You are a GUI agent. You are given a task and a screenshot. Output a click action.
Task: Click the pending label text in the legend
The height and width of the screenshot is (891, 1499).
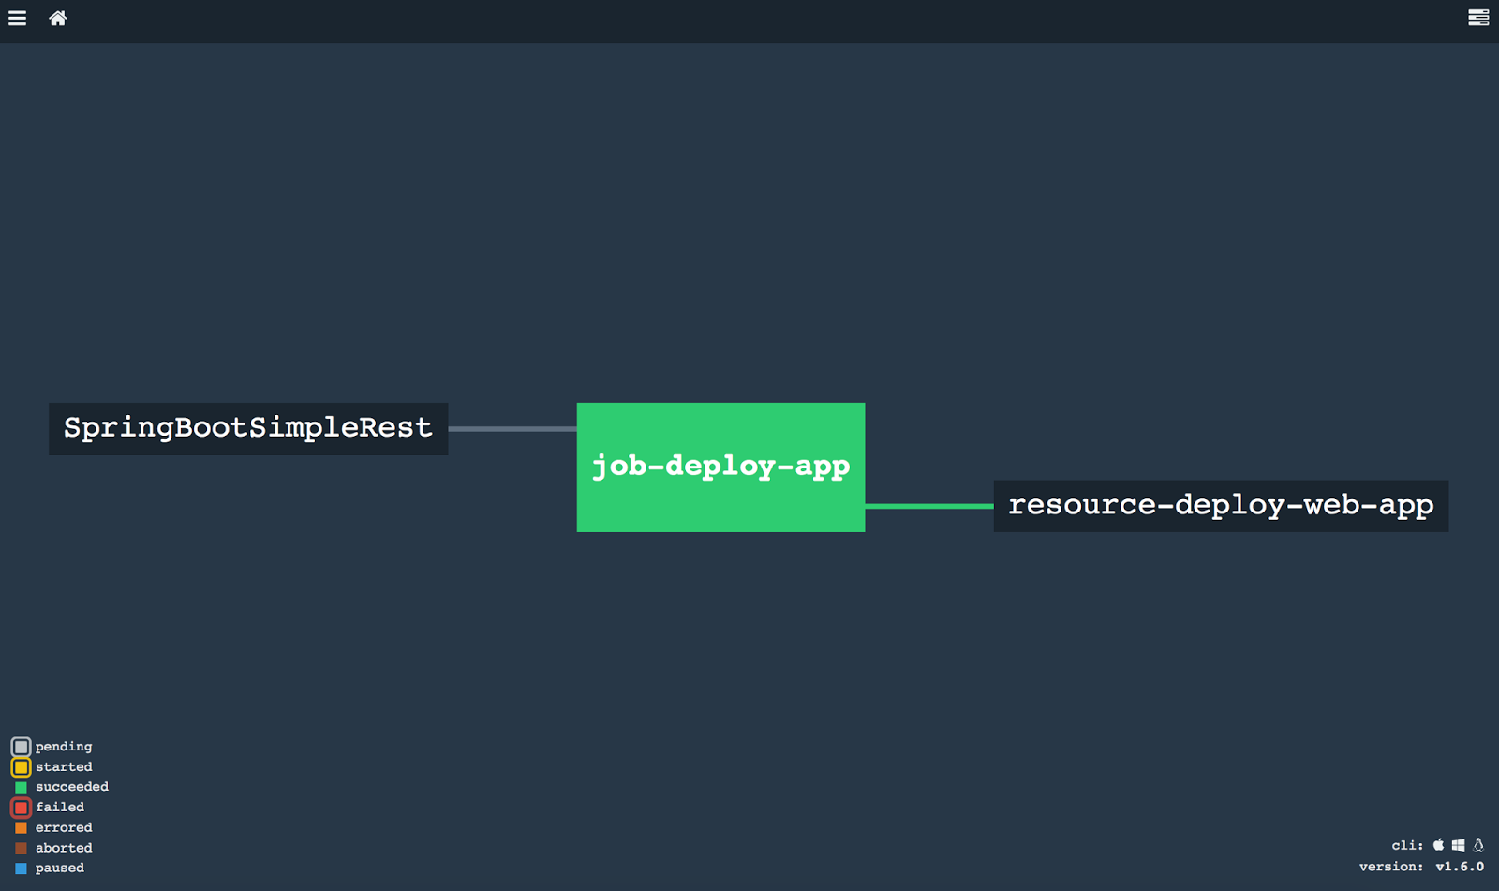(x=62, y=746)
